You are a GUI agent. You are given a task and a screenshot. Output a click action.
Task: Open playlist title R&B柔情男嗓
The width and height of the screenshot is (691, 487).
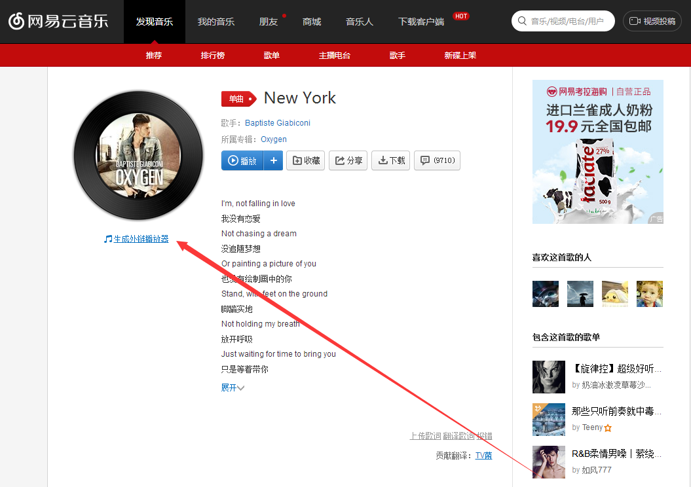(x=616, y=454)
